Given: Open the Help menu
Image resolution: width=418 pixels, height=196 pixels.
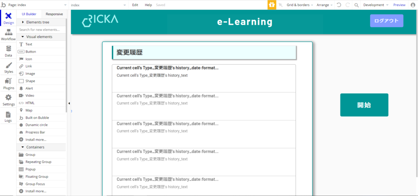Looking at the screenshot, I should (x=149, y=5).
